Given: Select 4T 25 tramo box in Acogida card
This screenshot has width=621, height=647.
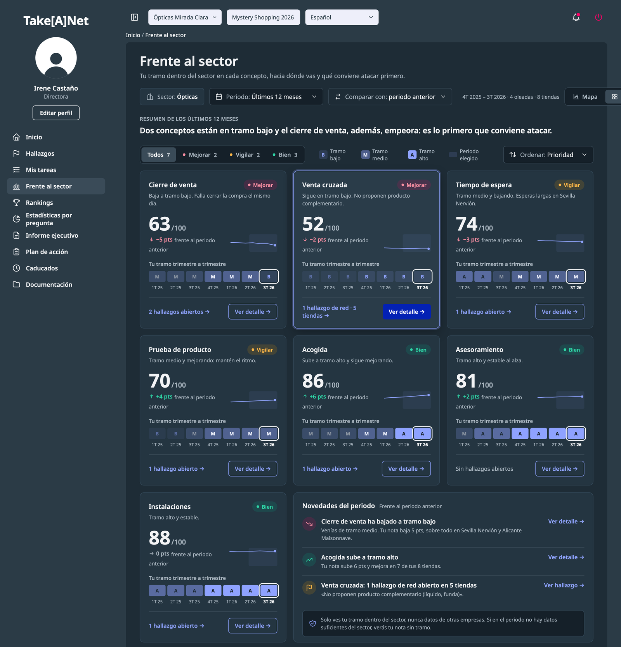Looking at the screenshot, I should click(366, 434).
